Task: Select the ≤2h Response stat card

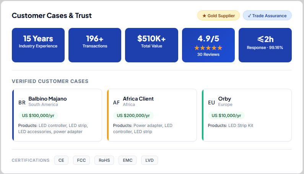Action: coord(265,45)
